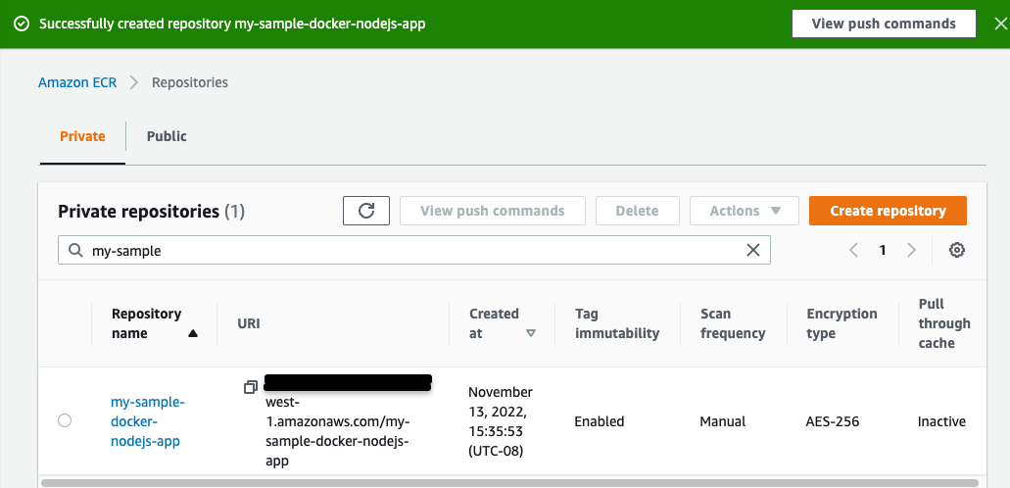The image size is (1010, 488).
Task: Click the Delete button
Action: (638, 211)
